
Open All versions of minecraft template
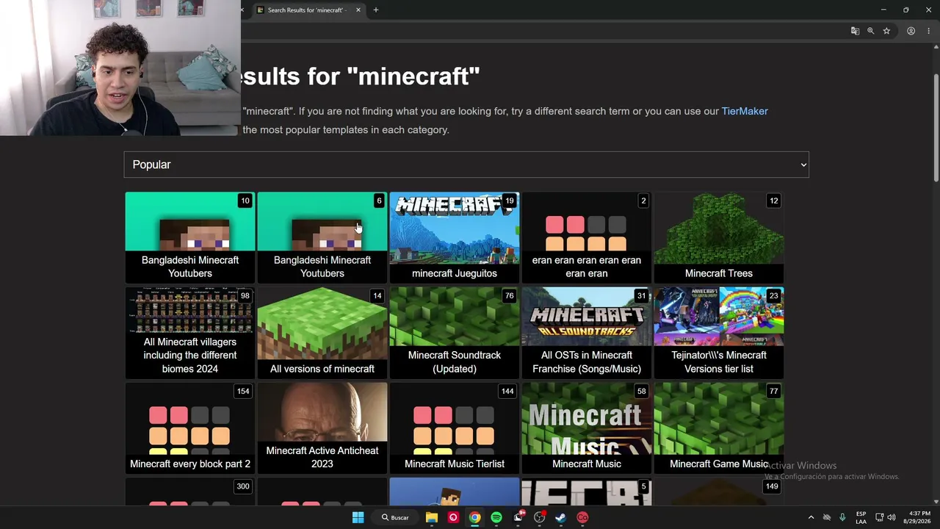[x=322, y=333]
